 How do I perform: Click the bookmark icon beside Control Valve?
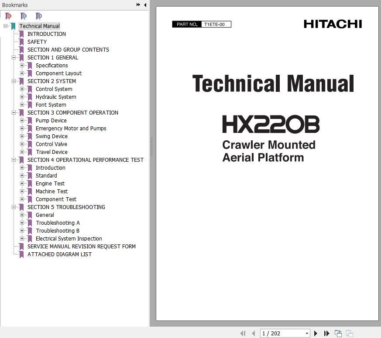30,144
